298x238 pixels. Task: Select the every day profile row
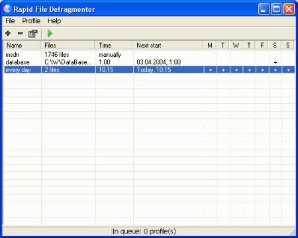[149, 70]
